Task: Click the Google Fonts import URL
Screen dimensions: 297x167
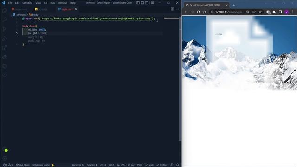Action: pyautogui.click(x=96, y=19)
